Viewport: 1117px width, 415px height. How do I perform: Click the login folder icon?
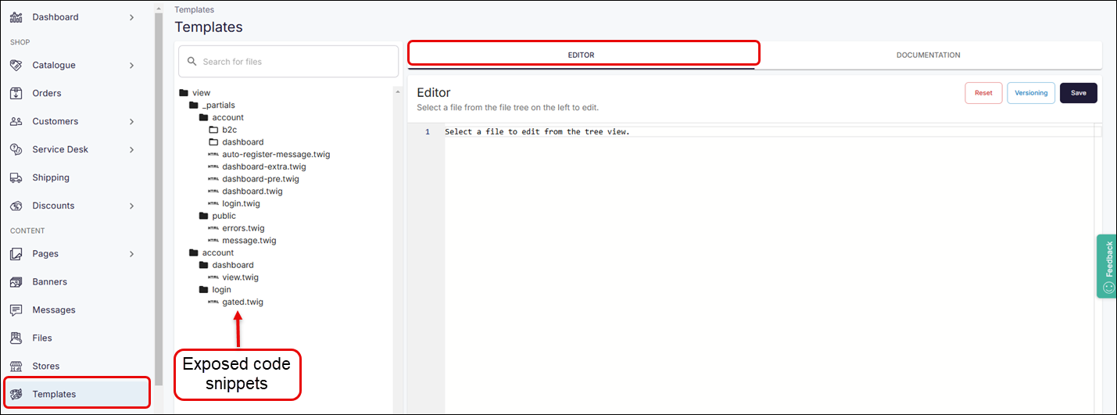click(204, 290)
